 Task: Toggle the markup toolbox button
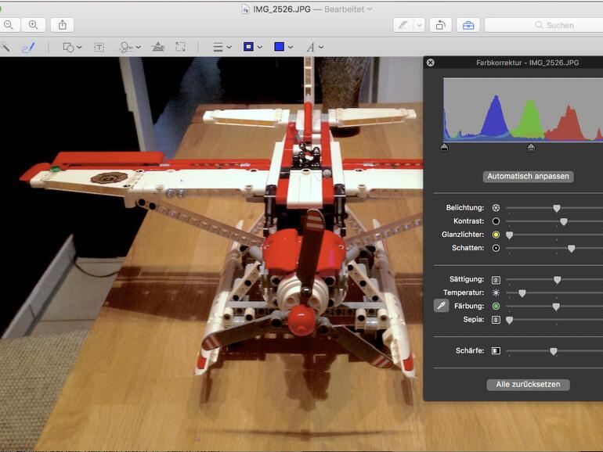(468, 25)
